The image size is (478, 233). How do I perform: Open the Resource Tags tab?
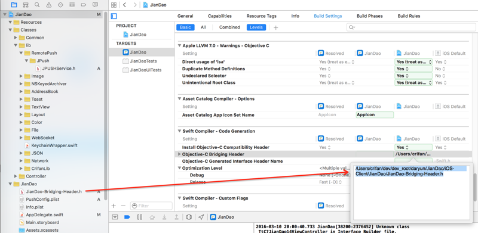coord(262,16)
